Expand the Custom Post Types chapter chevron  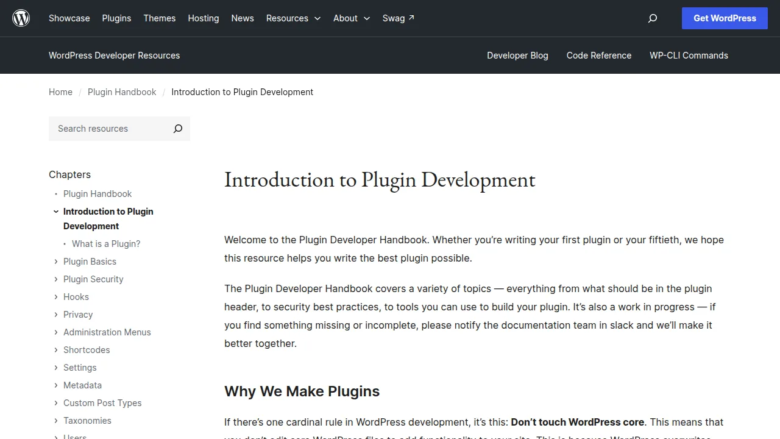(56, 403)
